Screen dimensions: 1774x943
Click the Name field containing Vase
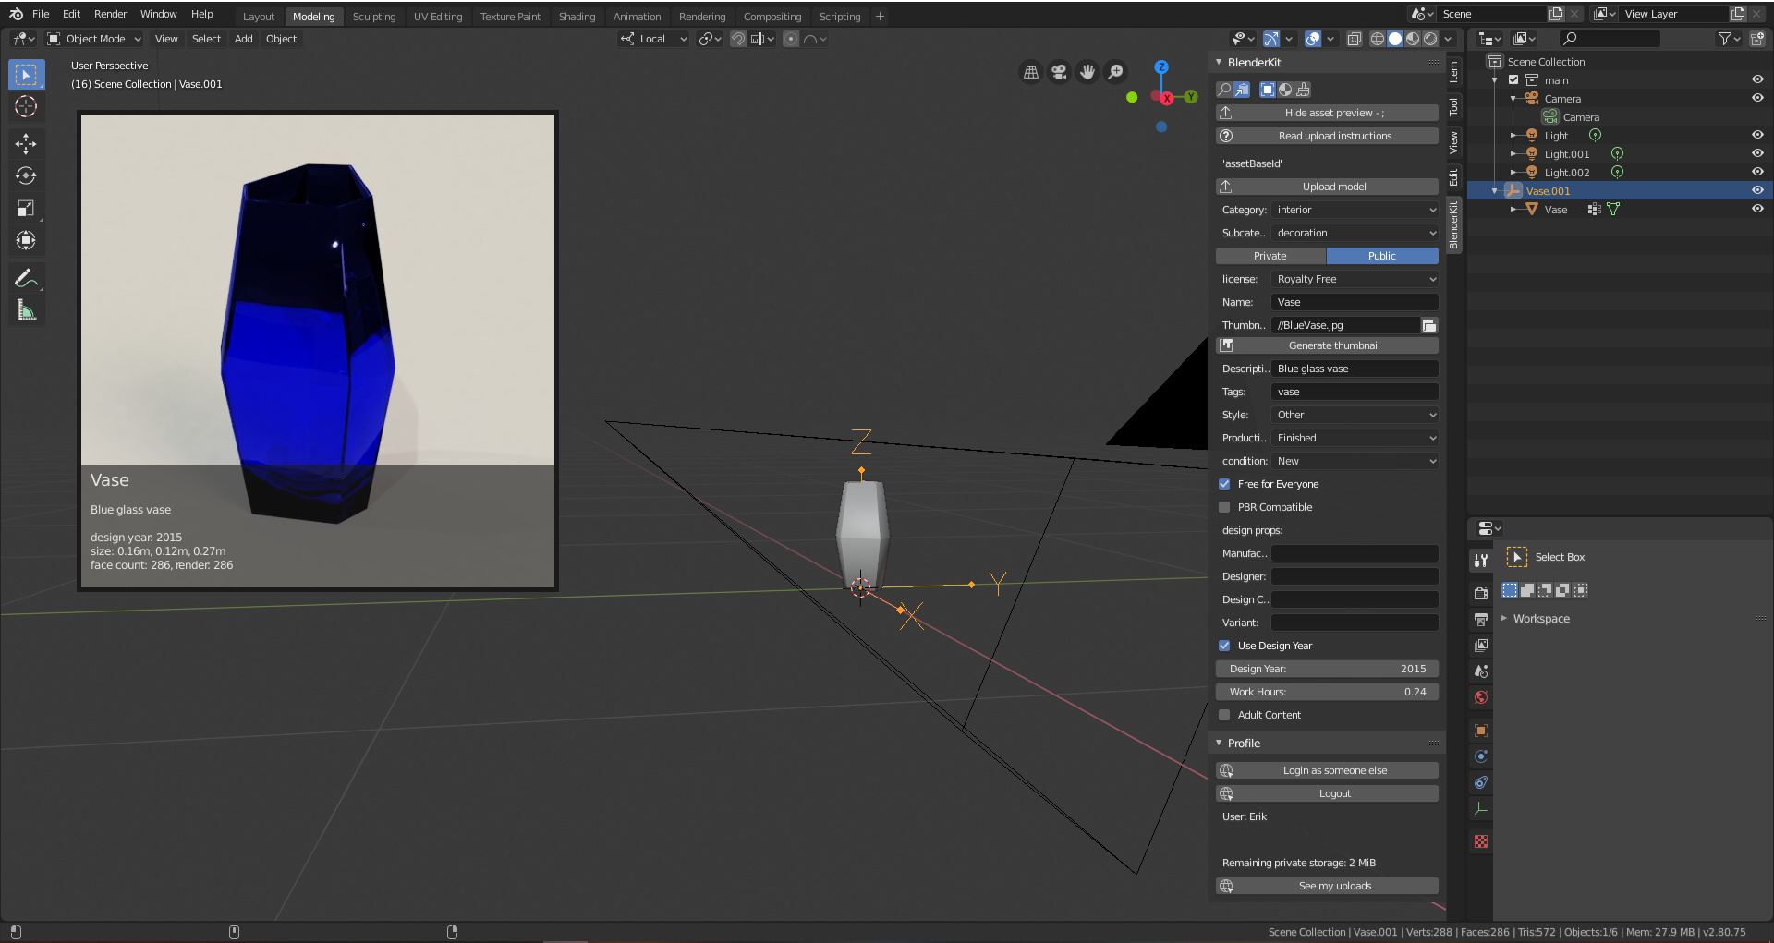point(1354,302)
